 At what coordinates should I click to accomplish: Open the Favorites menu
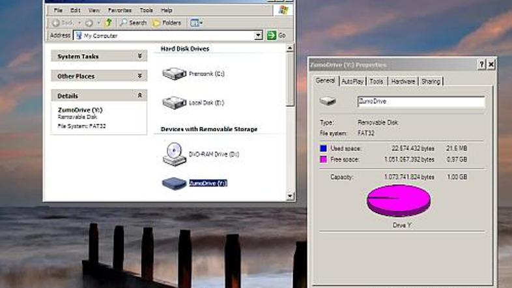119,10
